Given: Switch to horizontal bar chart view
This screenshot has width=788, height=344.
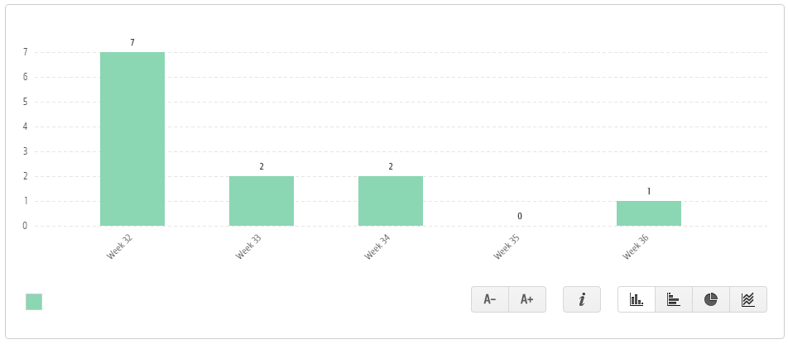Looking at the screenshot, I should tap(674, 299).
